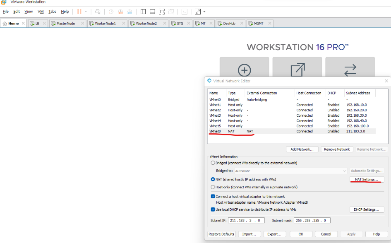Close the LB tab
Viewport: 391px width, 243px height.
click(x=44, y=23)
